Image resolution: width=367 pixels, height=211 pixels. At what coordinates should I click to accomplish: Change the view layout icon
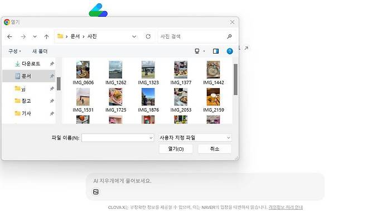click(x=197, y=51)
